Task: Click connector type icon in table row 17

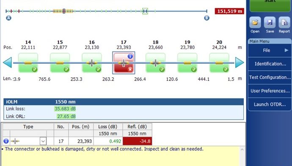Action: 15,141
